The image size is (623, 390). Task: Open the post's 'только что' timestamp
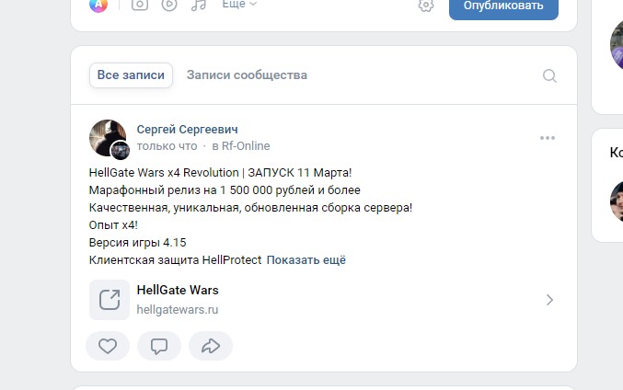(x=167, y=146)
